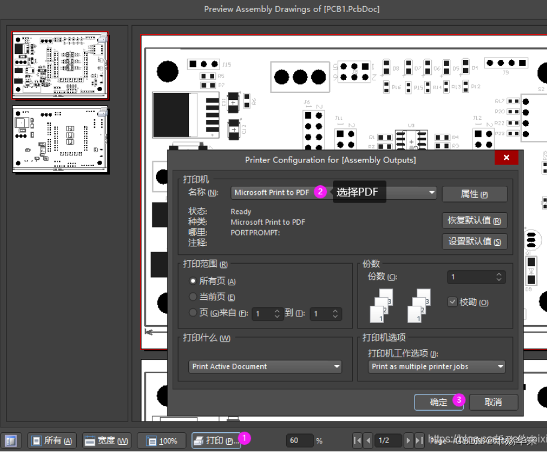The width and height of the screenshot is (547, 452).
Task: Select second page thumbnail in preview sidebar
Action: (60, 140)
